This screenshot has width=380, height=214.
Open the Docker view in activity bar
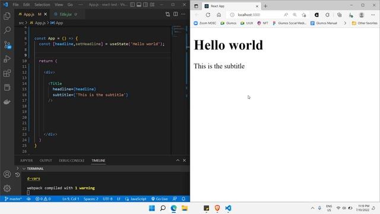pyautogui.click(x=7, y=102)
